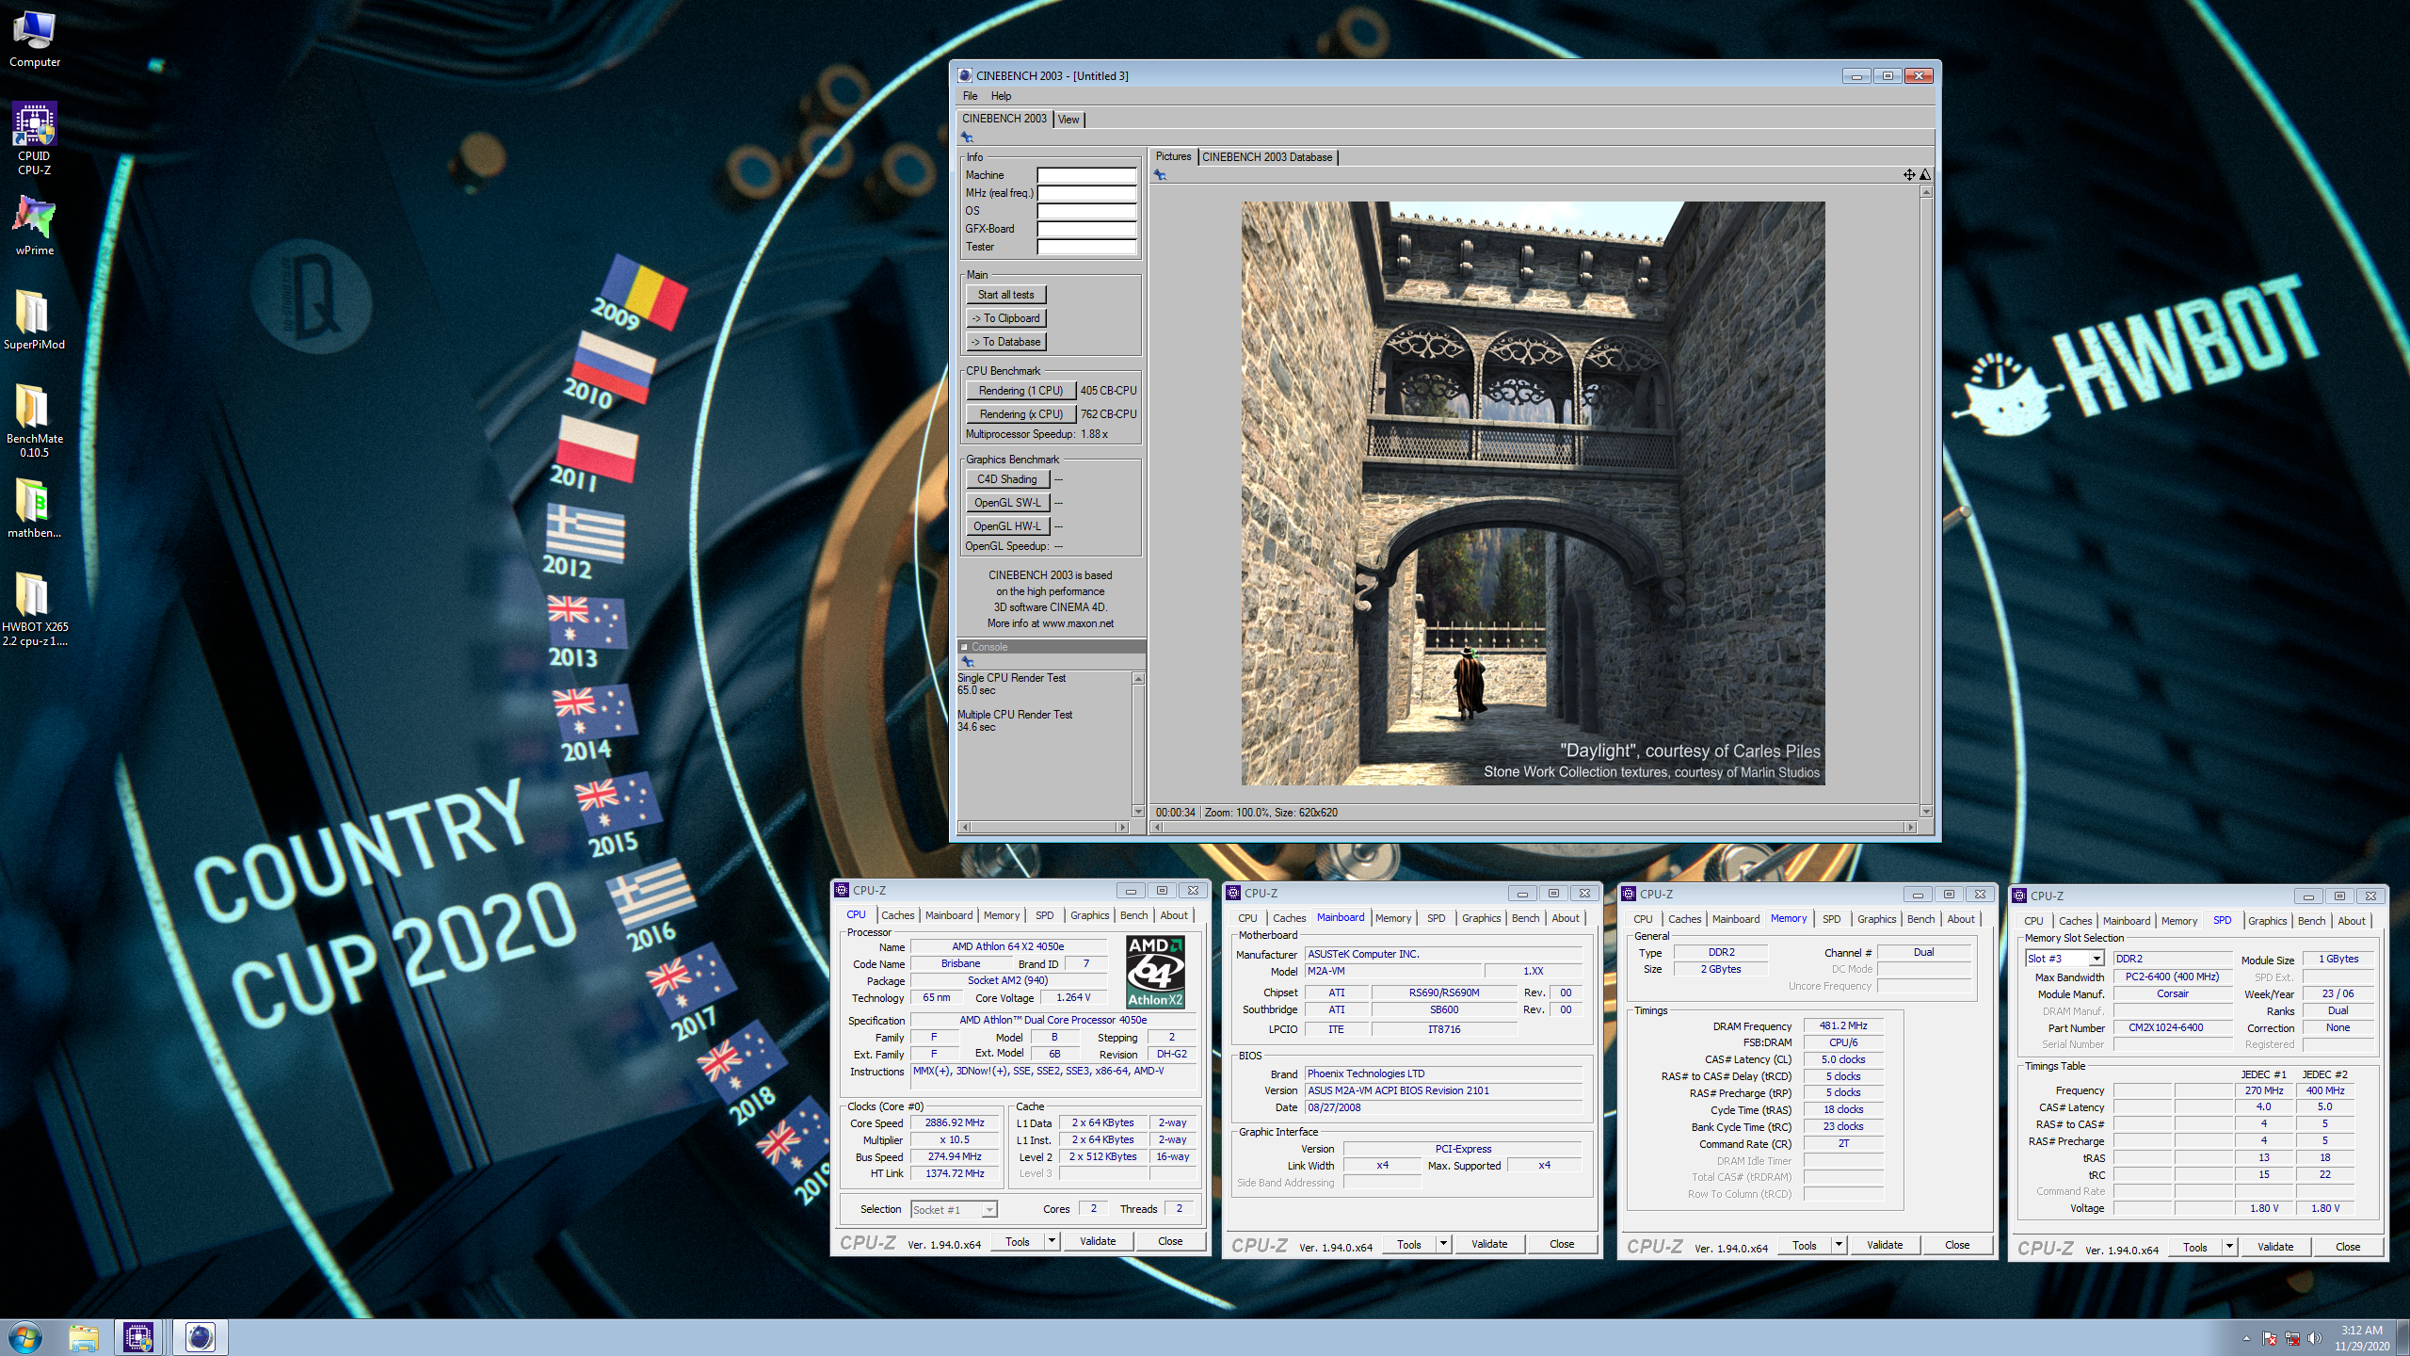Activate the CPU-Z taskbar button
Screen dimensions: 2410x1356
pos(139,1337)
